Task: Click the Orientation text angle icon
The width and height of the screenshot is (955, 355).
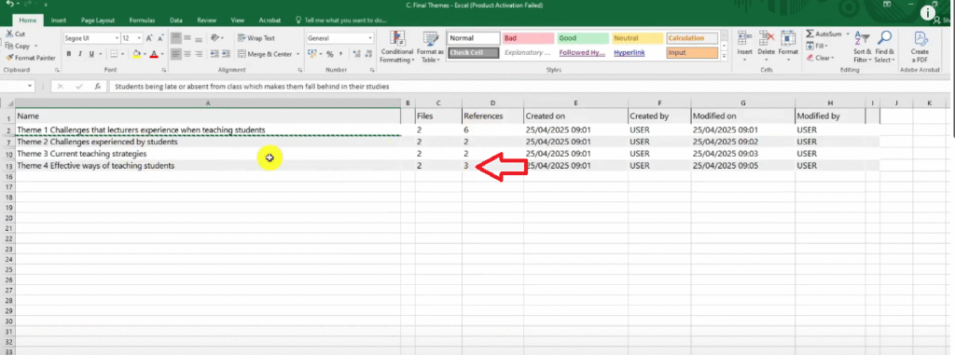Action: [x=215, y=38]
